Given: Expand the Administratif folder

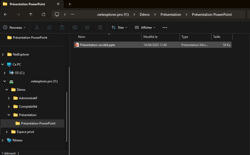Looking at the screenshot, I should [9, 98].
